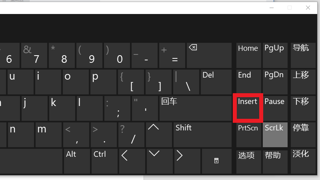
Task: Click the 停靠 dock key
Action: [x=303, y=134]
